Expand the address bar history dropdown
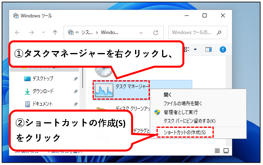263x165 pixels. pos(141,33)
